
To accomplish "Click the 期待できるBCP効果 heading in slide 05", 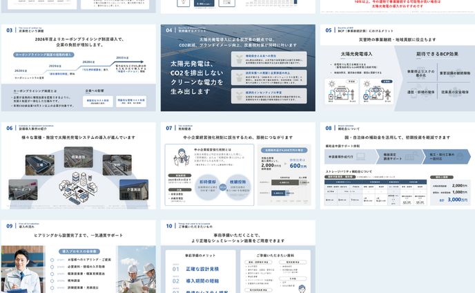I will [x=437, y=54].
